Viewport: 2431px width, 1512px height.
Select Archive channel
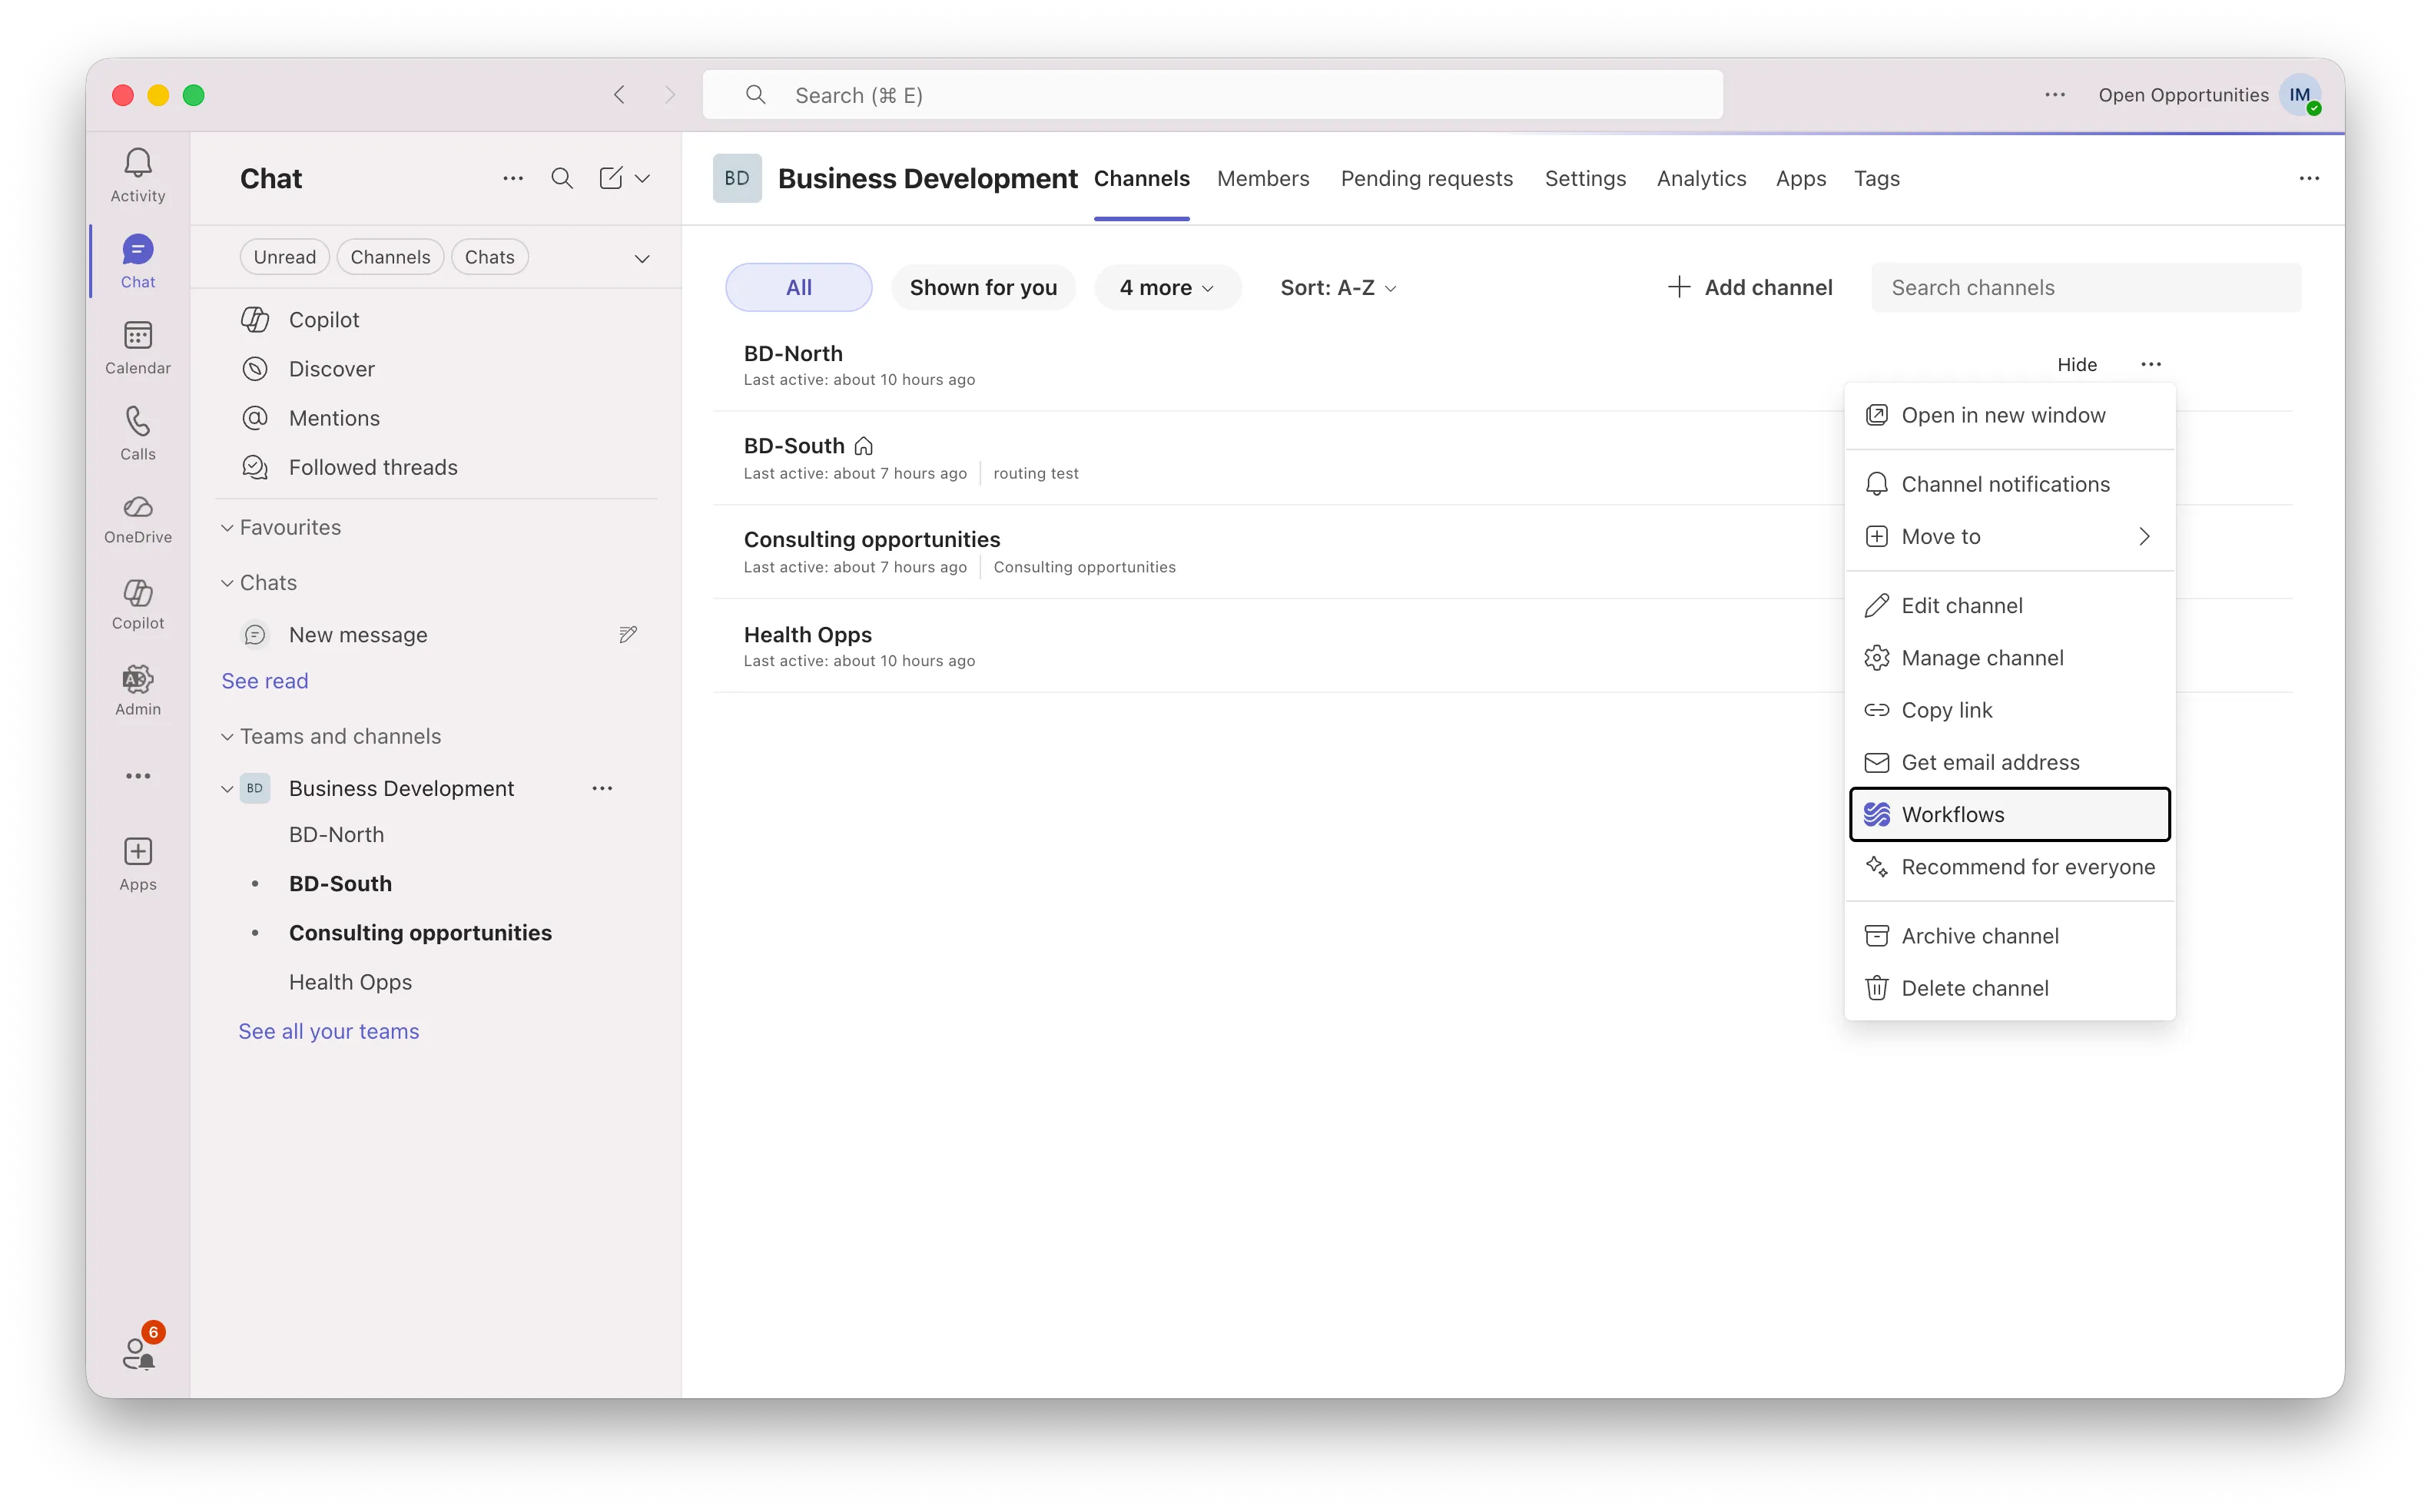(x=2009, y=935)
